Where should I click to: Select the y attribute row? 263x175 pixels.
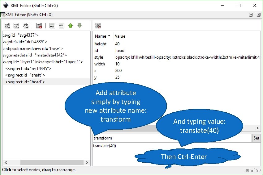177,77
